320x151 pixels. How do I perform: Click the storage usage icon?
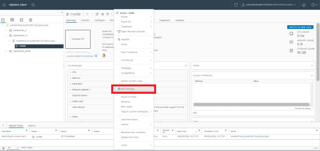292,51
